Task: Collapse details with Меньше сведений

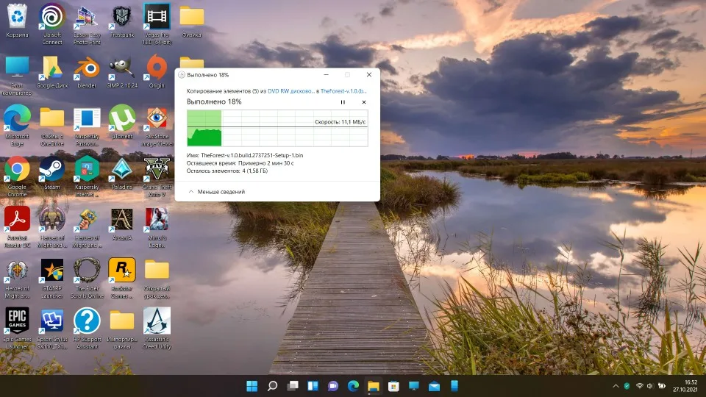Action: 216,192
